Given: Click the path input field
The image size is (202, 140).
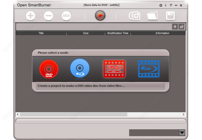Looking at the screenshot, I should 94,27.
